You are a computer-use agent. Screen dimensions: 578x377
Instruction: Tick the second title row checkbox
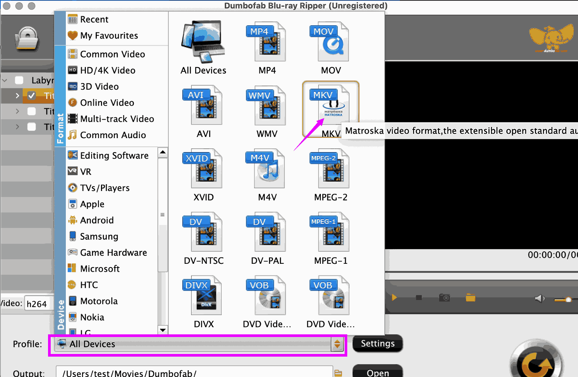click(x=32, y=111)
